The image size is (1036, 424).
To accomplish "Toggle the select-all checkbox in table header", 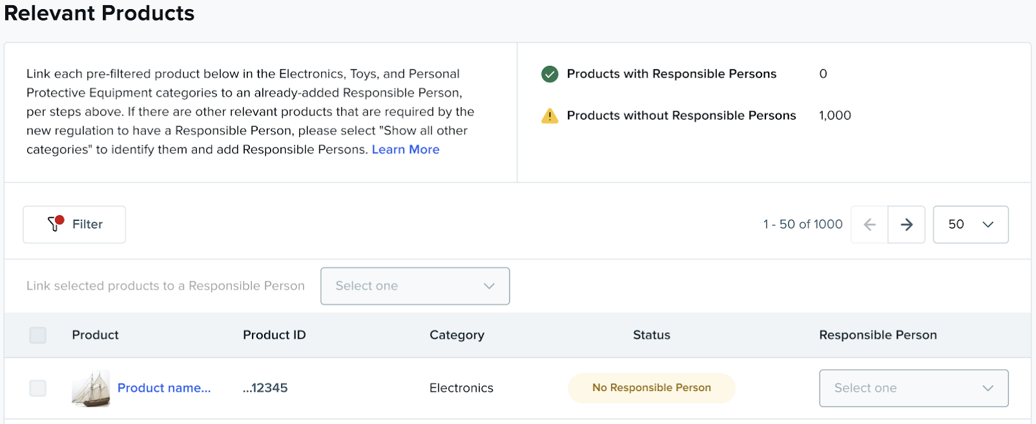I will pos(38,335).
